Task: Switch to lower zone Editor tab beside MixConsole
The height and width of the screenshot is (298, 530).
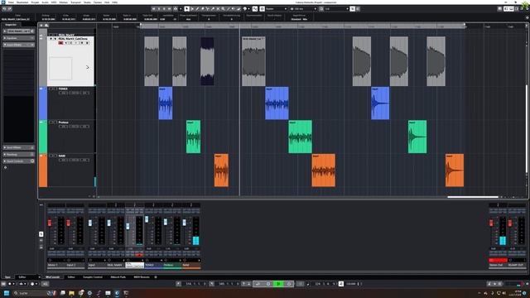Action: coord(71,277)
